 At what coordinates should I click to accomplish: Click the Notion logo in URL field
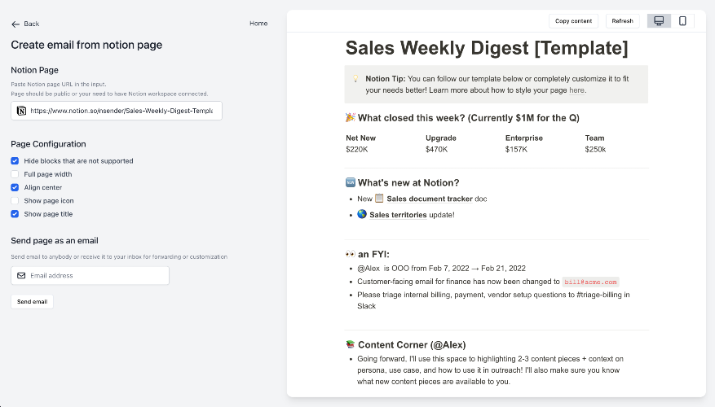coord(21,111)
